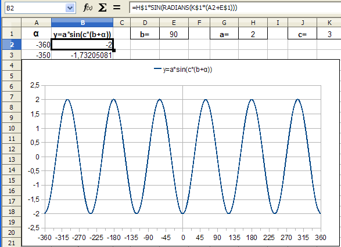Select row 1 header
This screenshot has height=247, width=341.
[x=12, y=34]
